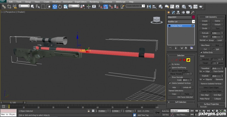The height and width of the screenshot is (117, 227).
Task: Click Configure Modifier Sets icon
Action: tap(192, 48)
